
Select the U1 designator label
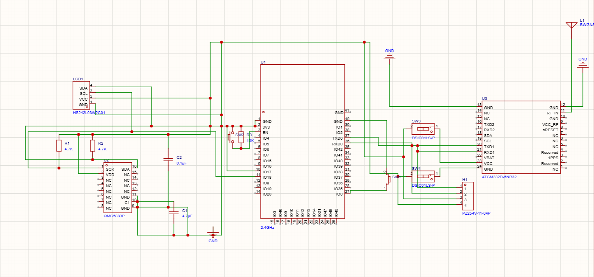[263, 62]
